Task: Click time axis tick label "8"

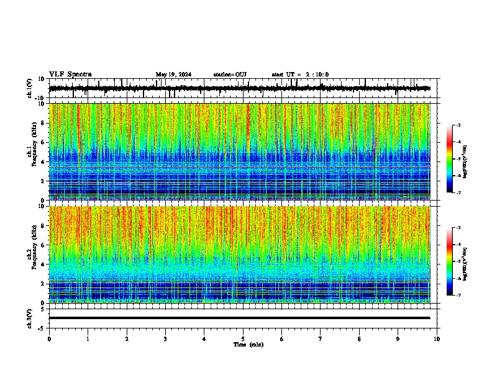Action: (x=359, y=339)
